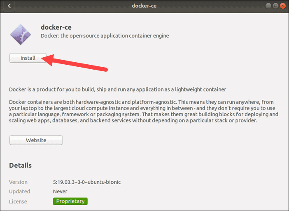
Task: Click the version value 5:19.03.3~3-0~ubuntu-bionic
Action: tap(87, 182)
